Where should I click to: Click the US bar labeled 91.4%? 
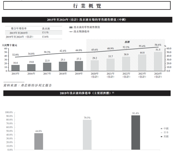tap(136, 133)
